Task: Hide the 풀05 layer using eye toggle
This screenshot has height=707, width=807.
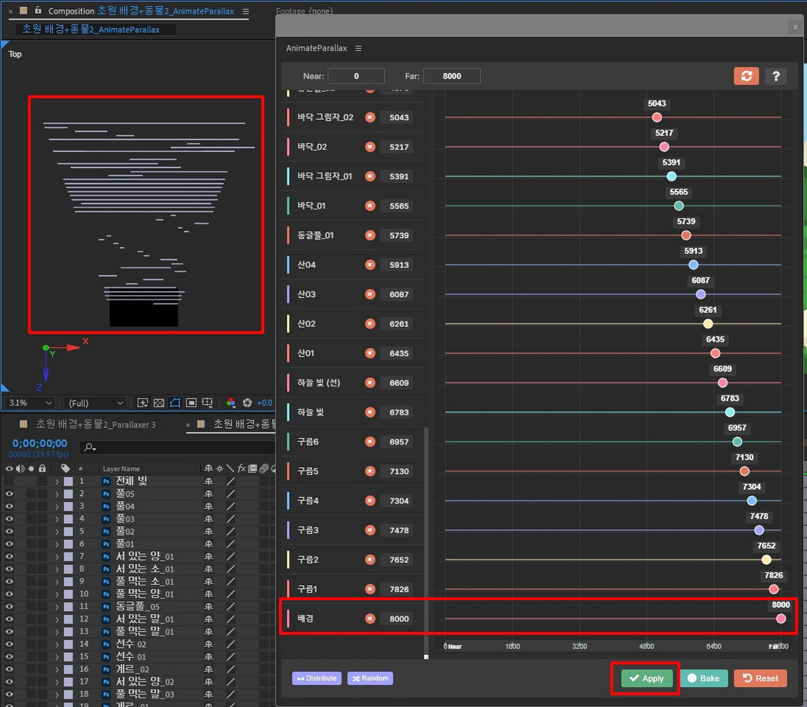Action: [9, 494]
